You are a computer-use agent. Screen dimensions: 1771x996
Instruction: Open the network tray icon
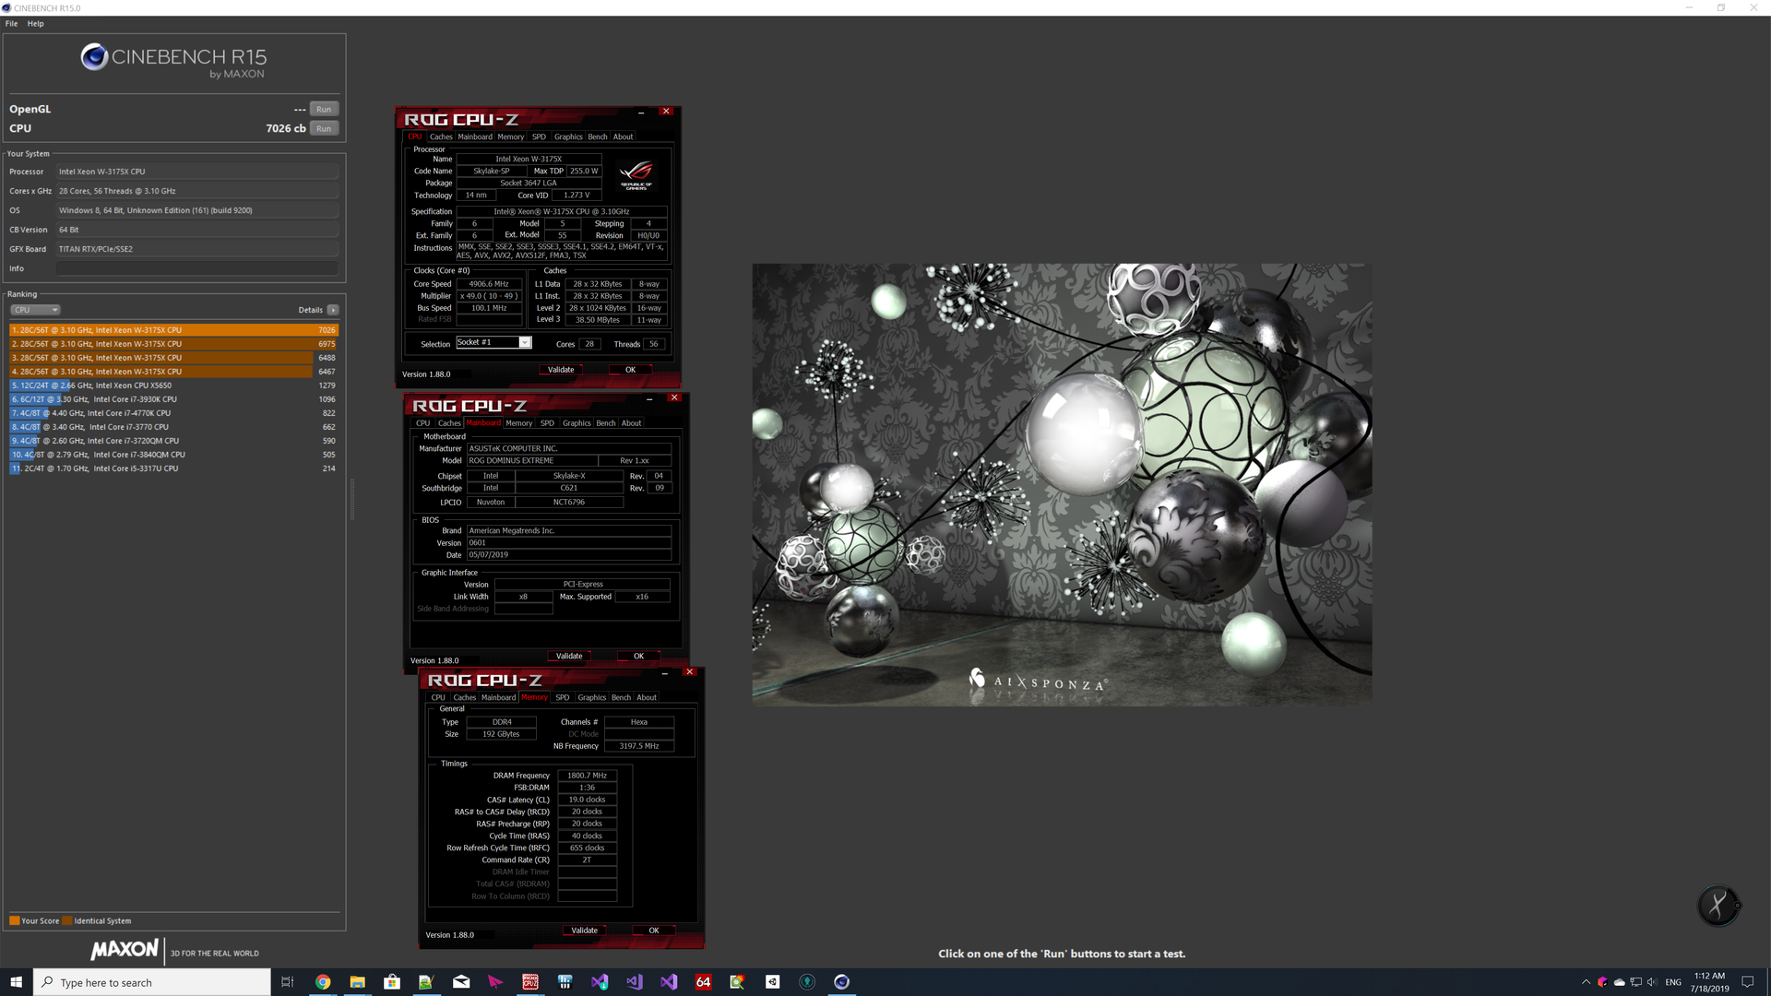(1635, 982)
